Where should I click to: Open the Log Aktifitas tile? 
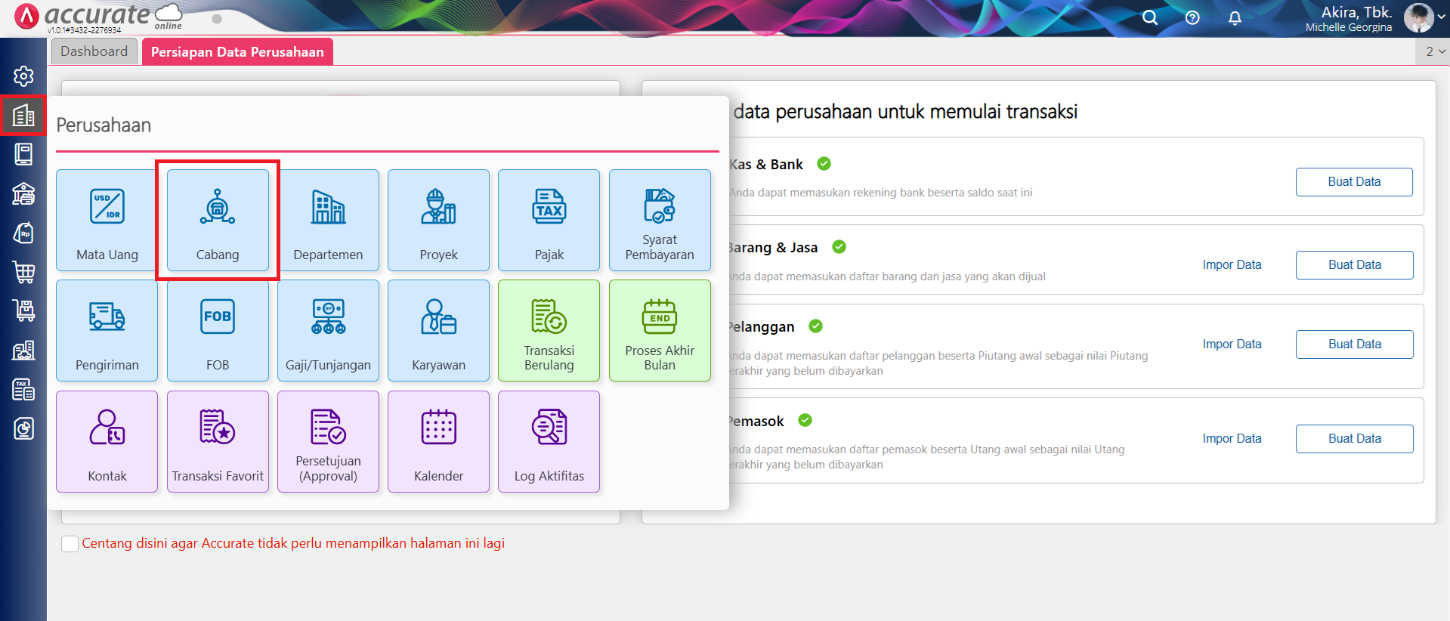click(x=549, y=441)
